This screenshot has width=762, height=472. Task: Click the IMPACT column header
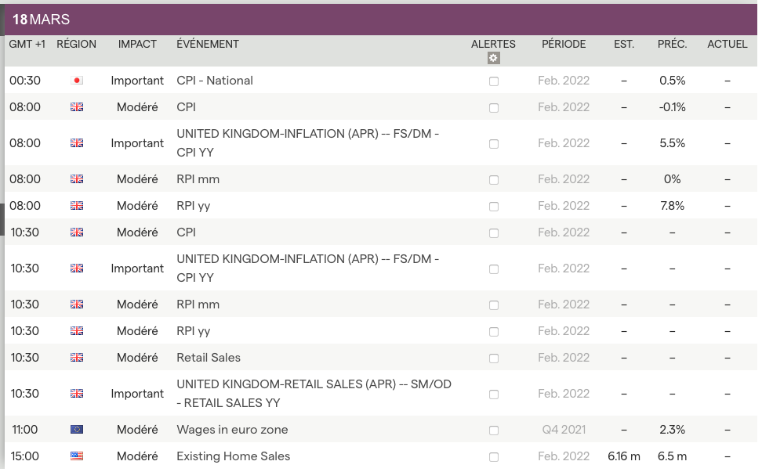[x=137, y=44]
